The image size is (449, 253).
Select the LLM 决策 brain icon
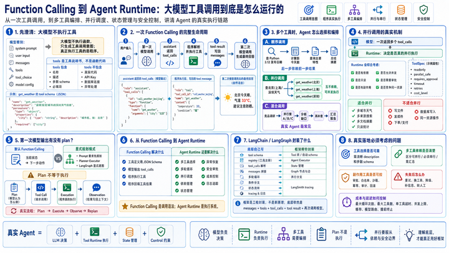click(60, 232)
